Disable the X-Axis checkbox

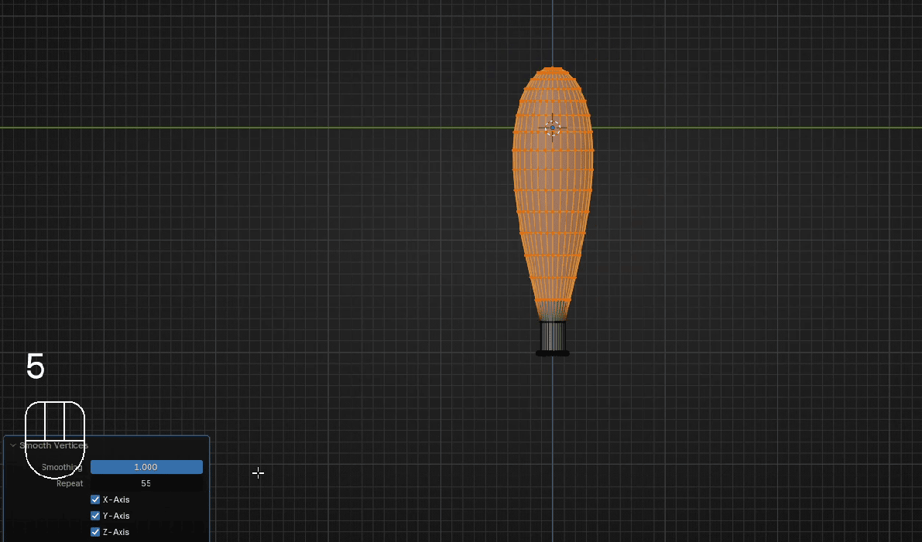pyautogui.click(x=95, y=499)
